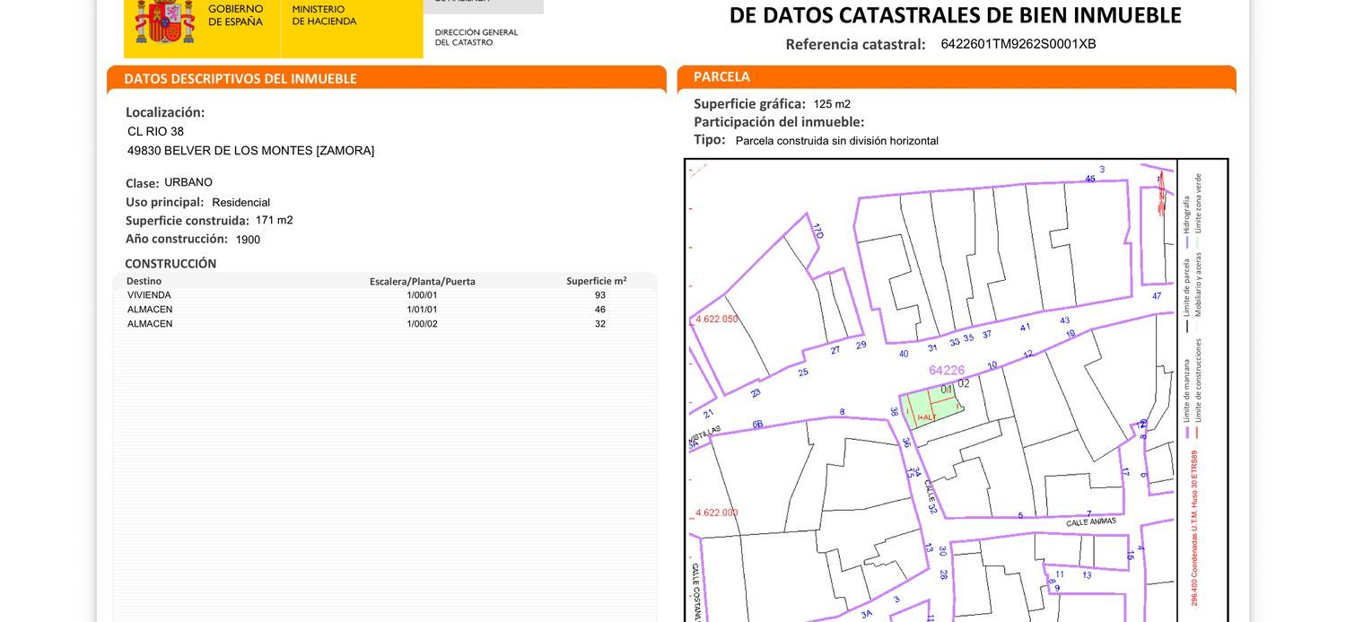Select the reference value 6422601TM9262S0001XB
1346x622 pixels.
click(x=1018, y=44)
